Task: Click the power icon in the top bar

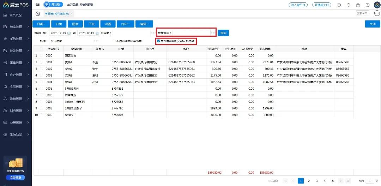Action: tap(368, 5)
